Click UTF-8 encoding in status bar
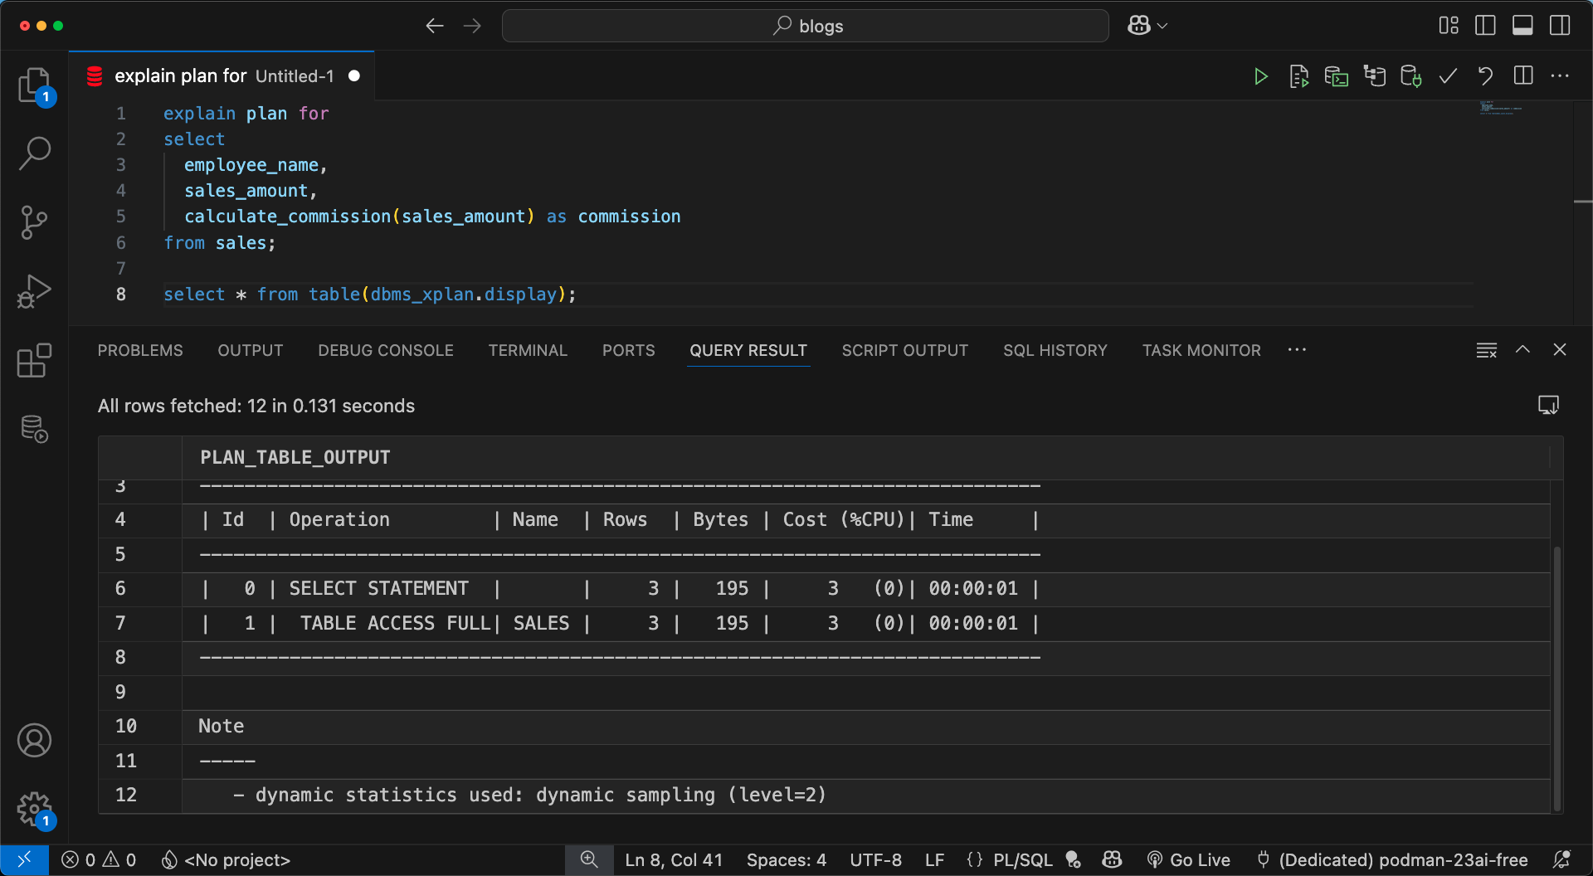Image resolution: width=1593 pixels, height=876 pixels. point(875,859)
